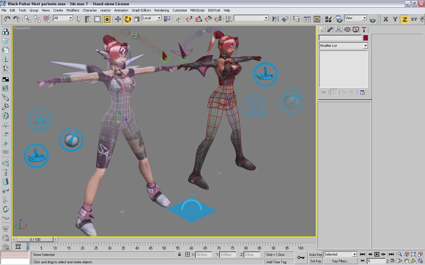Click the Redo arrow in the main toolbar
Viewport: 425px width, 265px height.
[16, 19]
